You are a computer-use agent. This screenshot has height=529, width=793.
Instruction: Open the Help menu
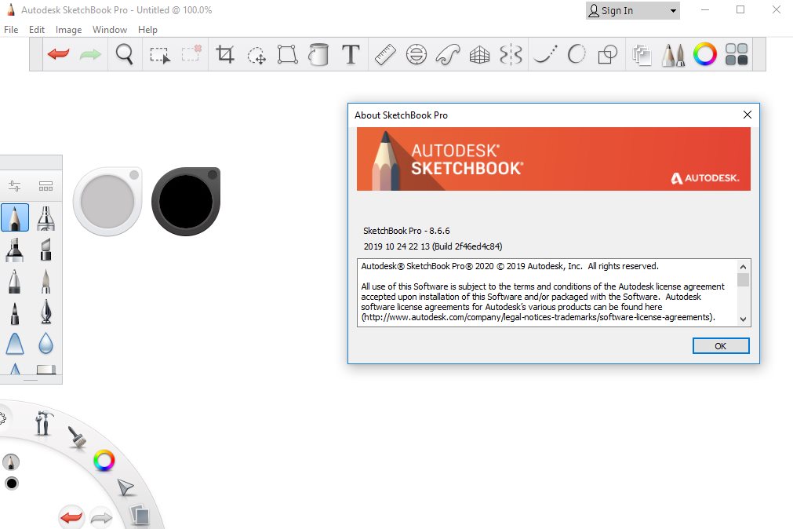click(x=147, y=30)
